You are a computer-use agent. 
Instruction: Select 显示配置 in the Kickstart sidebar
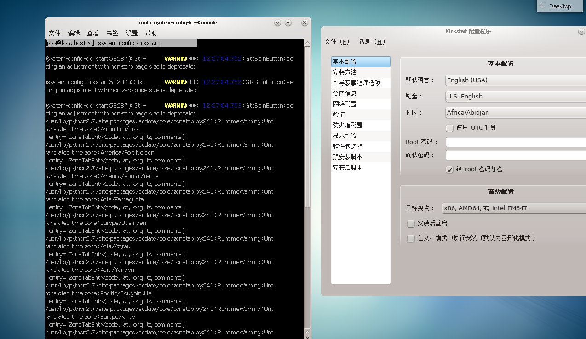click(361, 136)
